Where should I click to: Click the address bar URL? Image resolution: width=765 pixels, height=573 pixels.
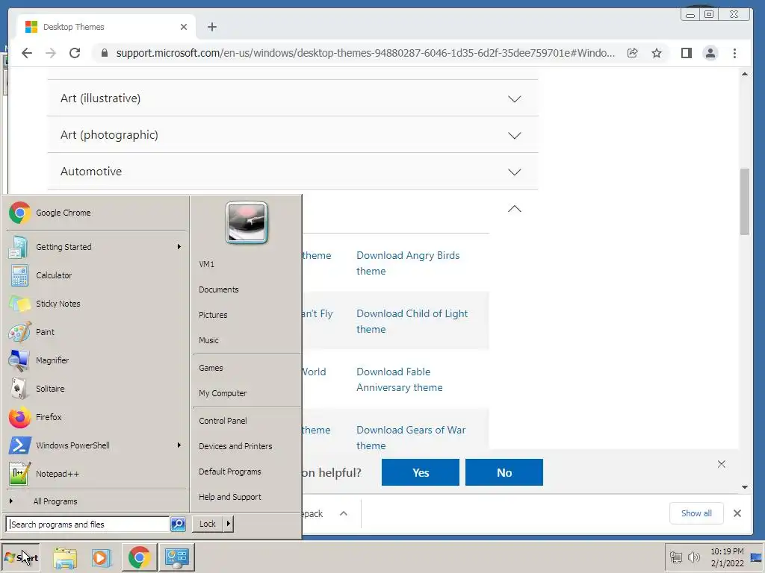click(x=365, y=53)
